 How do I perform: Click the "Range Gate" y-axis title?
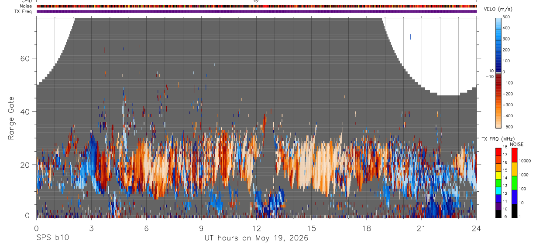pos(11,118)
